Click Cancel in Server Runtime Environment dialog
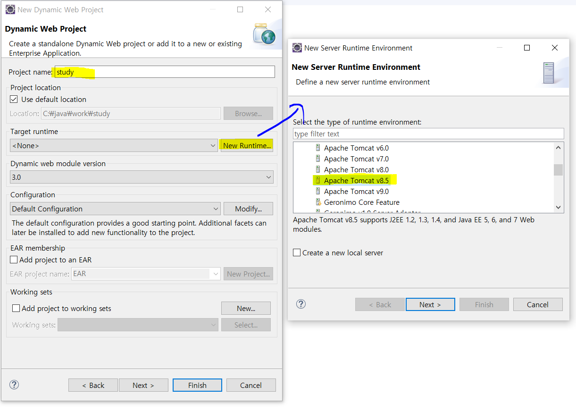Viewport: 576px width, 412px height. click(x=538, y=304)
